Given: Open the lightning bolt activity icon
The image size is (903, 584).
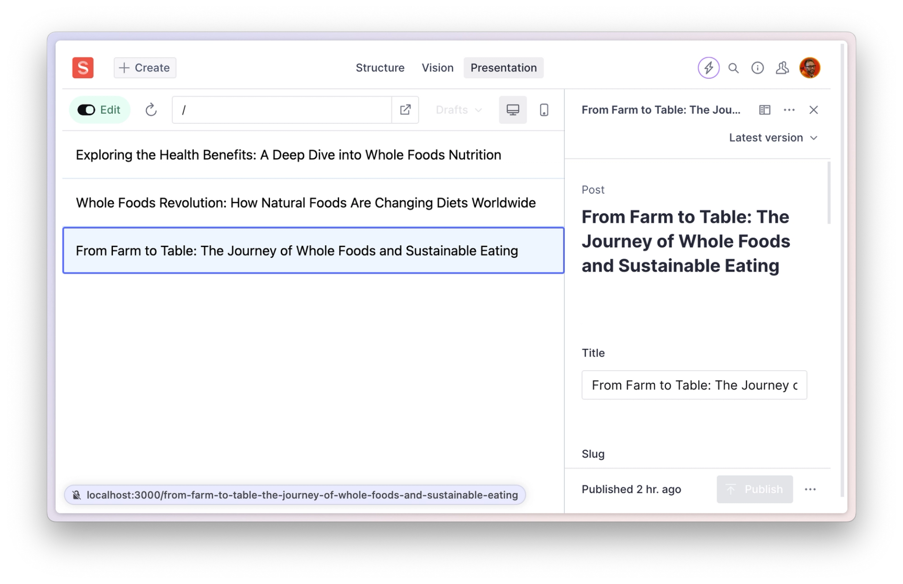Looking at the screenshot, I should [708, 68].
